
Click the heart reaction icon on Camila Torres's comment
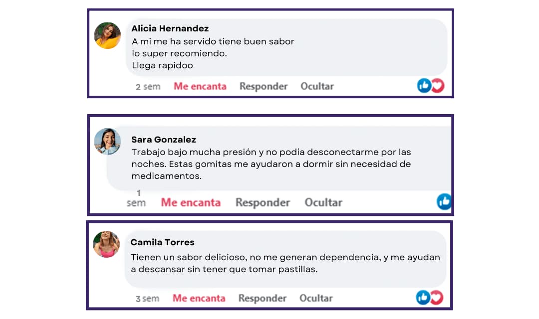click(x=436, y=298)
